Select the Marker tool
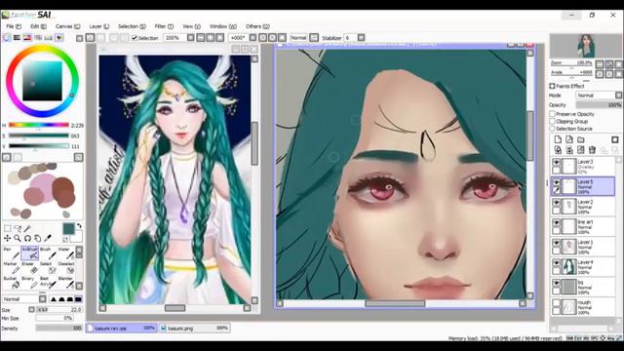The width and height of the screenshot is (624, 351). pos(11,267)
